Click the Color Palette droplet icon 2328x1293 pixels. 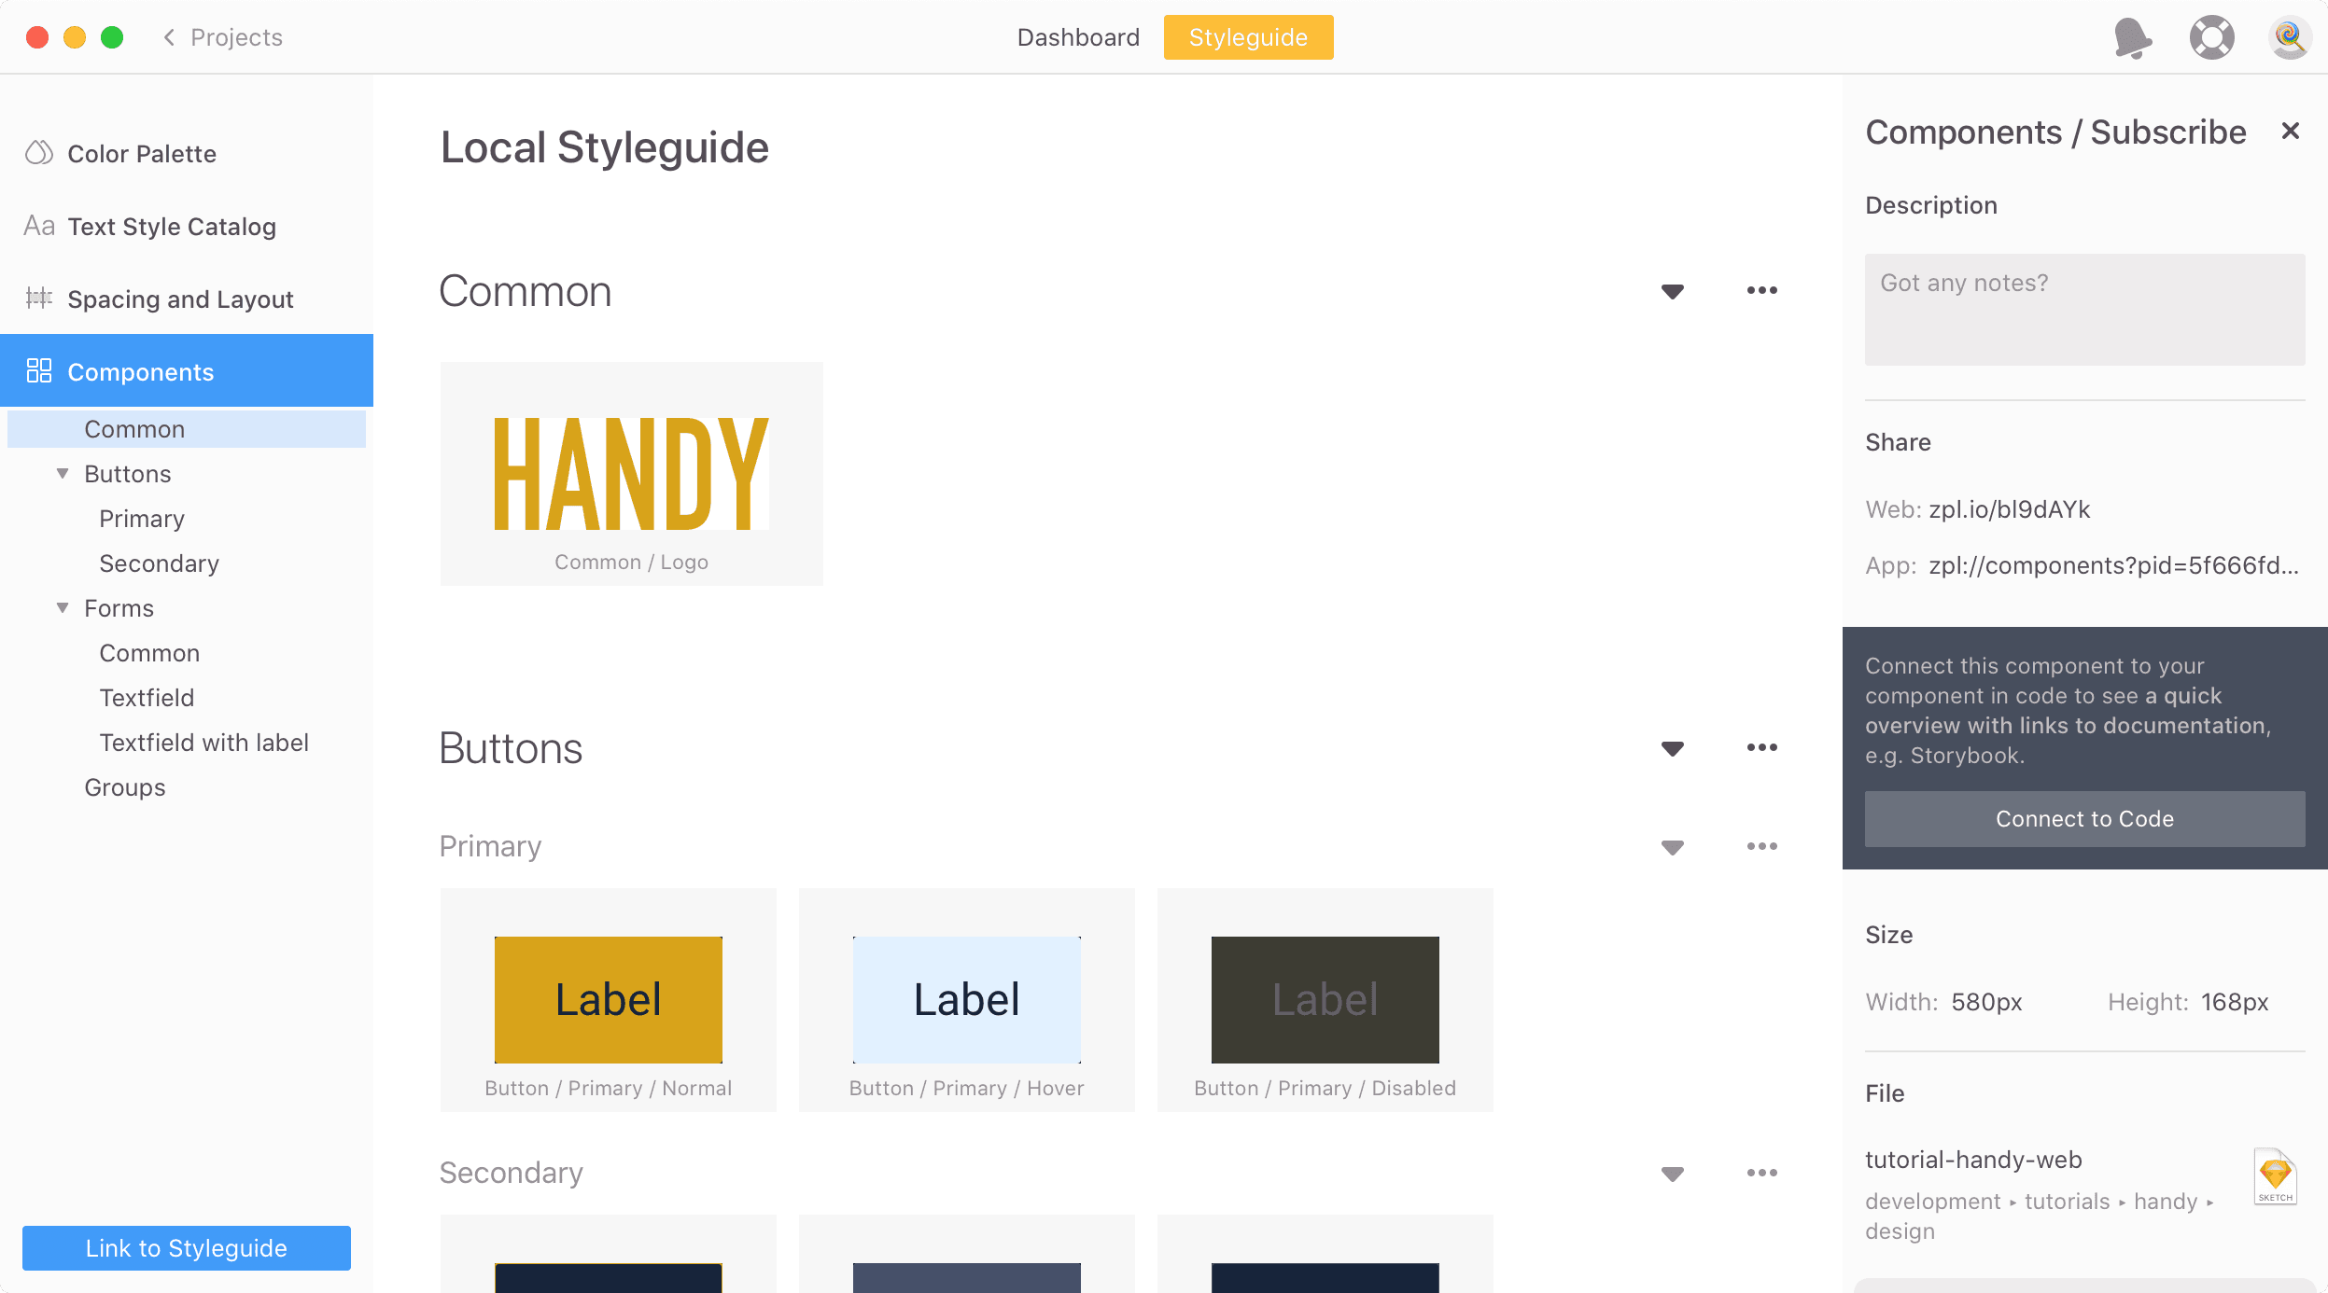pos(38,152)
